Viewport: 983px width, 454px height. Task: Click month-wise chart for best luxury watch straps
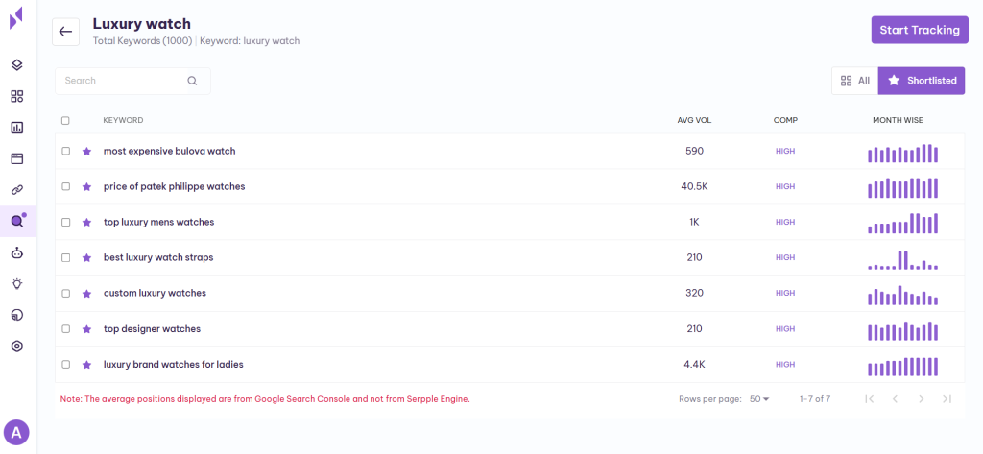(x=902, y=259)
